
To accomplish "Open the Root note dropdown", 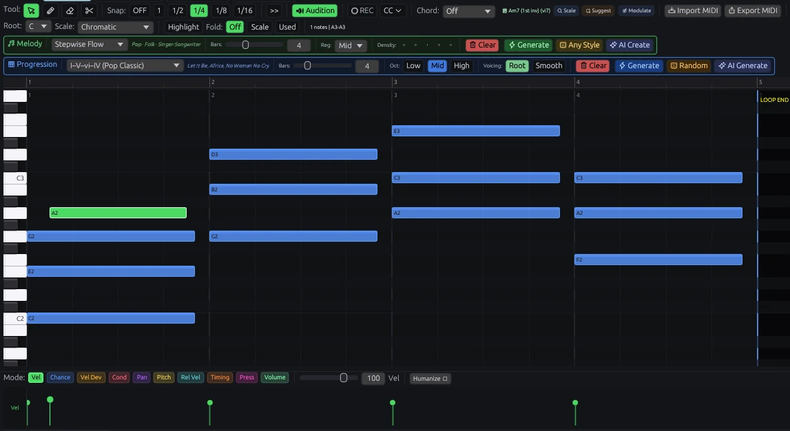I will coord(37,27).
